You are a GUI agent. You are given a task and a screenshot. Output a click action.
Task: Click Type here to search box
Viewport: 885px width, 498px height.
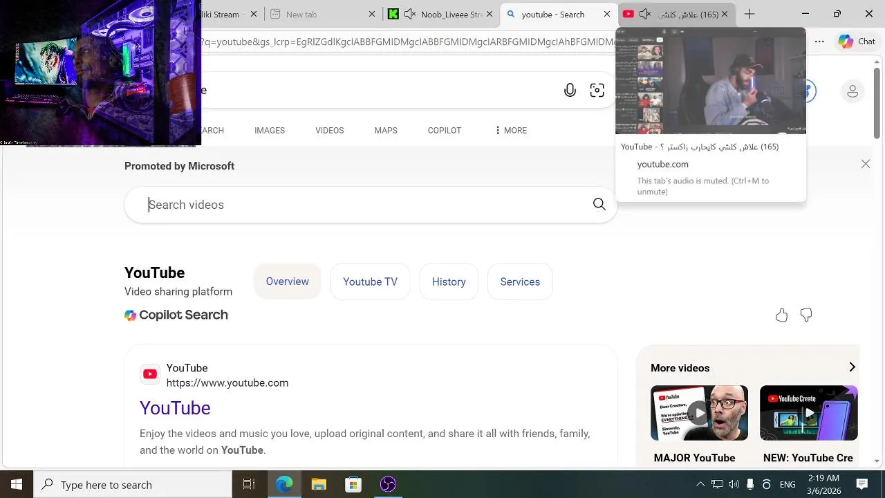133,485
